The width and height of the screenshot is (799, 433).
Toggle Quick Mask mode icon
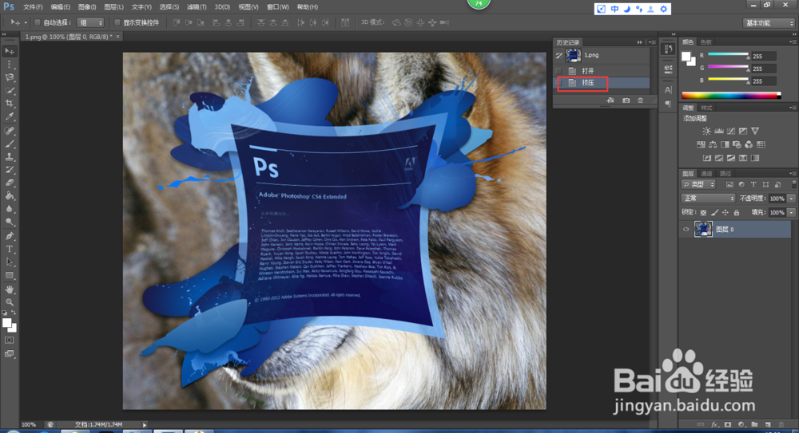click(x=9, y=340)
